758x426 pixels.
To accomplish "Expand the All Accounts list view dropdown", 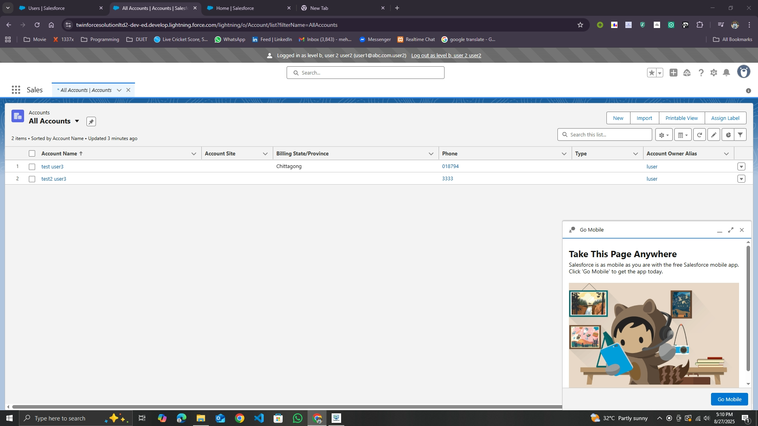I will tap(77, 121).
